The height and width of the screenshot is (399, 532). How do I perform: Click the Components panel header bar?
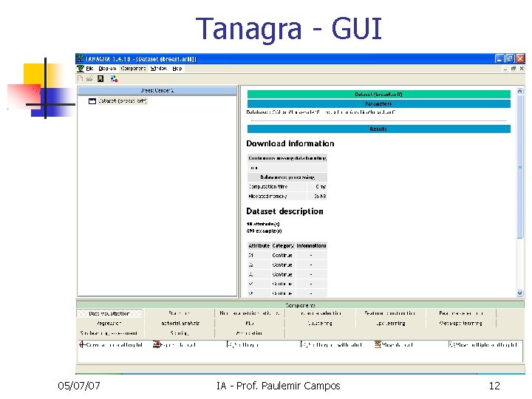(300, 305)
